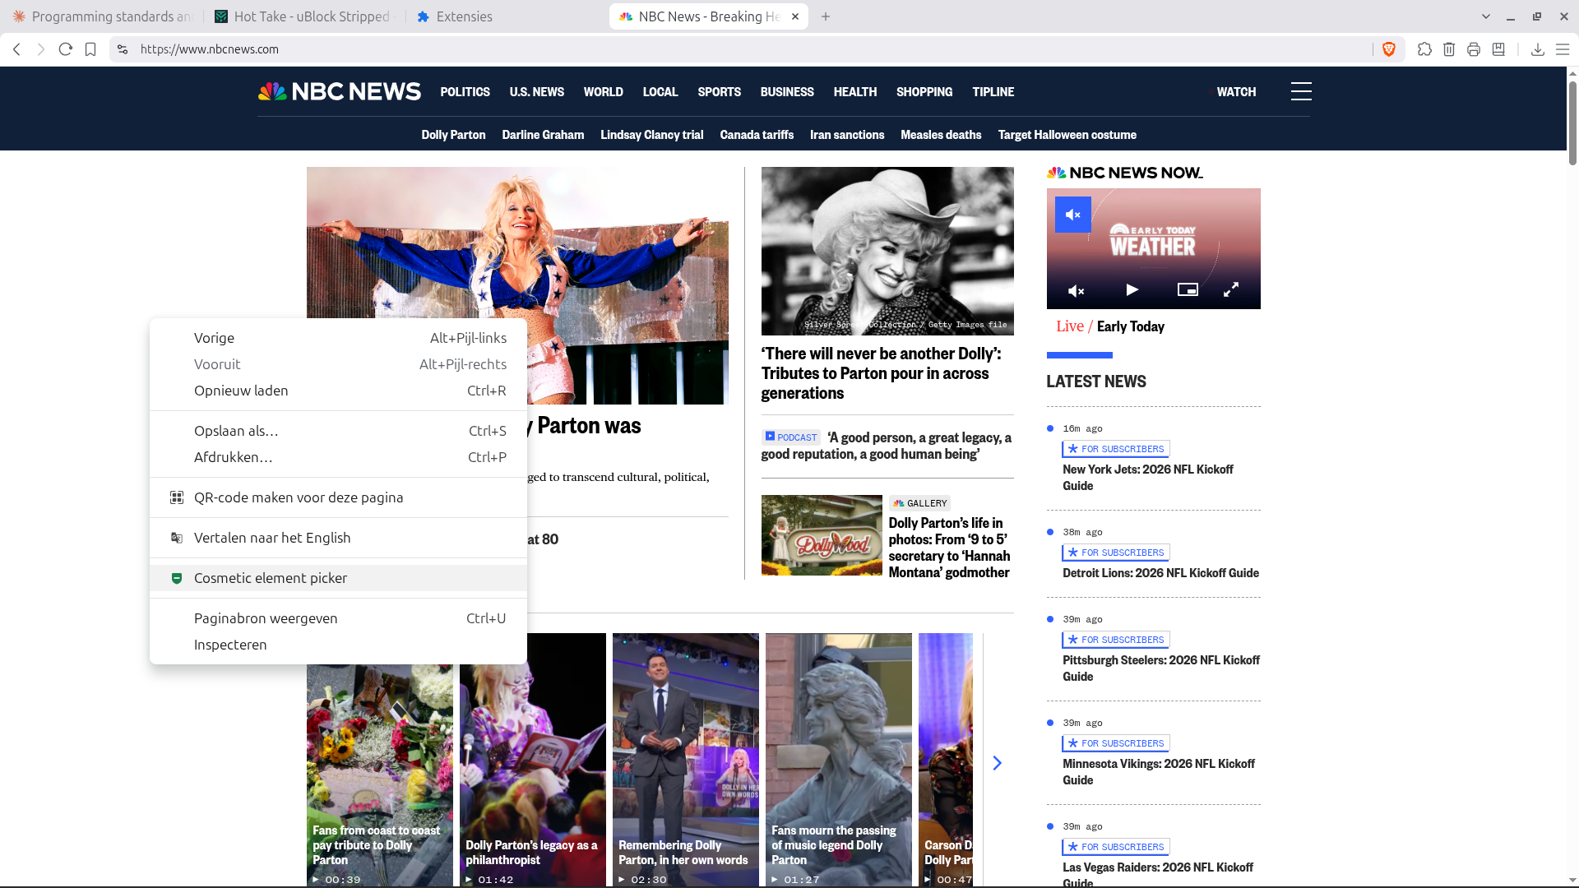Open the Dollywood gallery thumbnail

click(x=822, y=535)
